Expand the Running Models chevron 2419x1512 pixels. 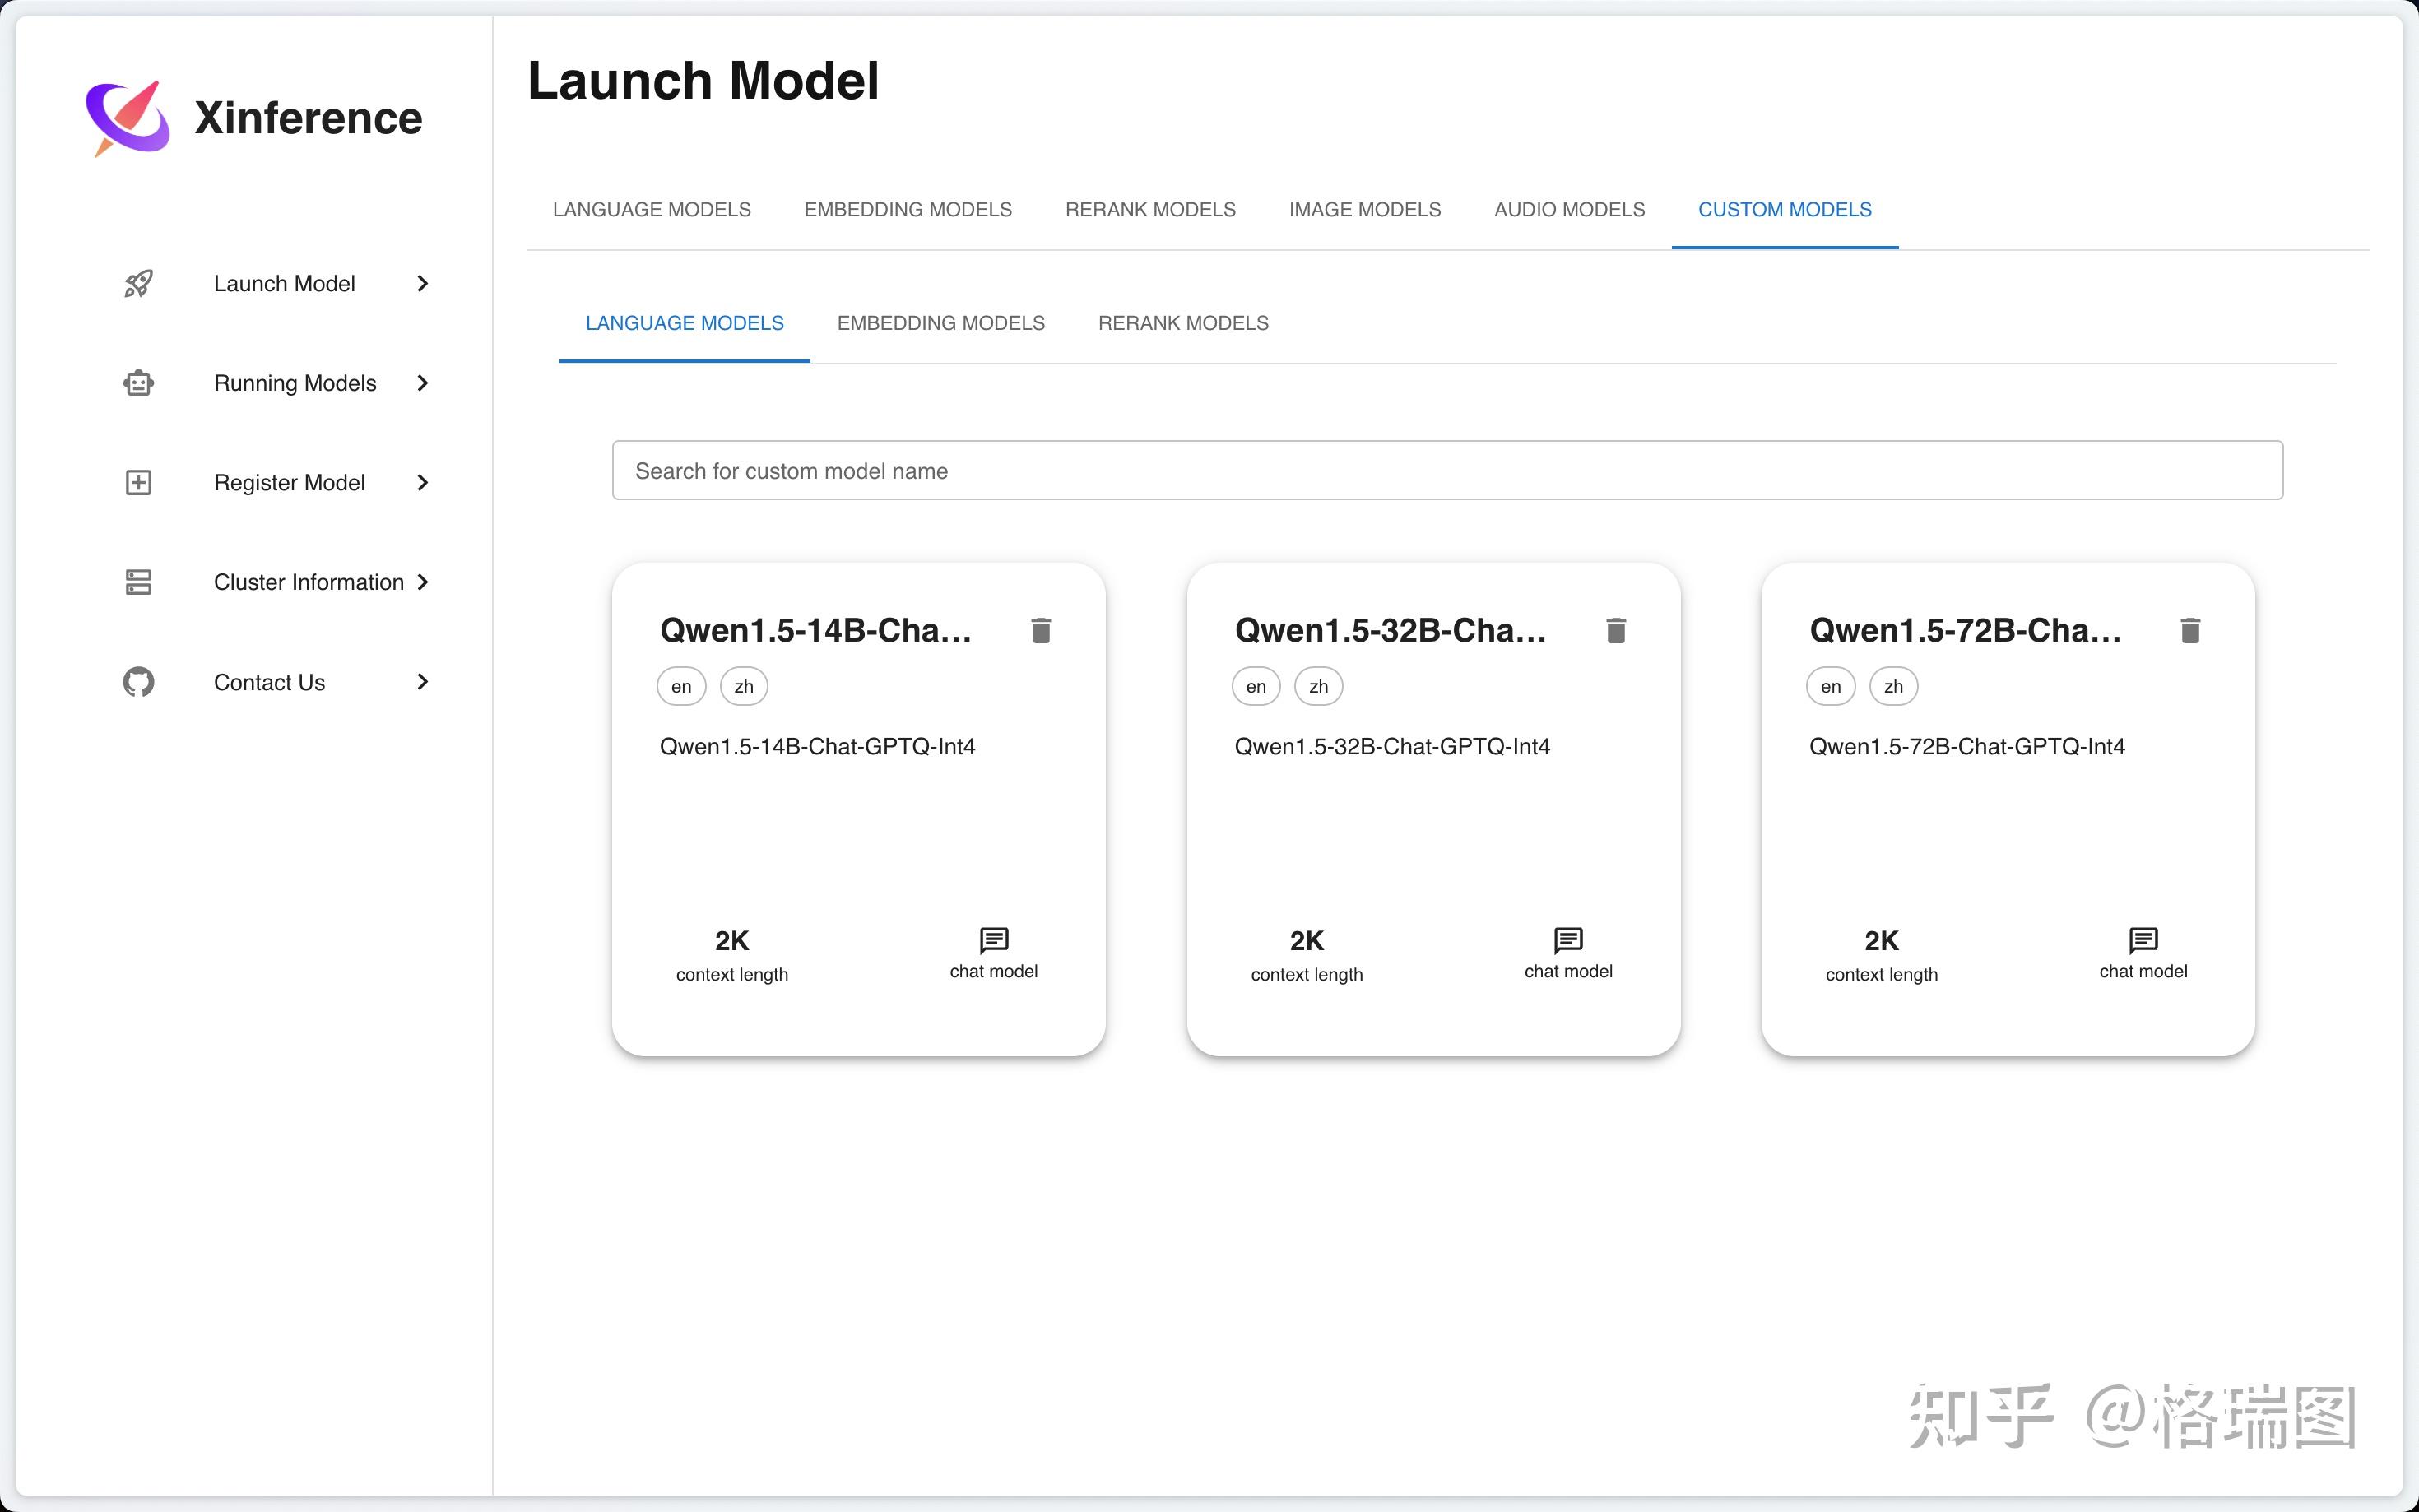(x=422, y=383)
